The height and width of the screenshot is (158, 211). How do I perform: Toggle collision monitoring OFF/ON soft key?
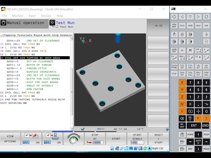pos(31,139)
